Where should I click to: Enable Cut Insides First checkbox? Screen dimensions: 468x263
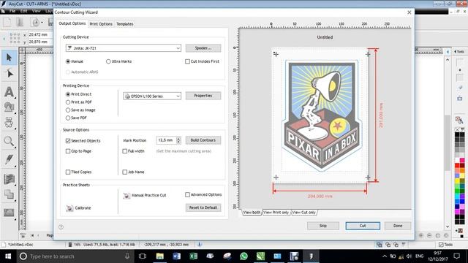187,61
